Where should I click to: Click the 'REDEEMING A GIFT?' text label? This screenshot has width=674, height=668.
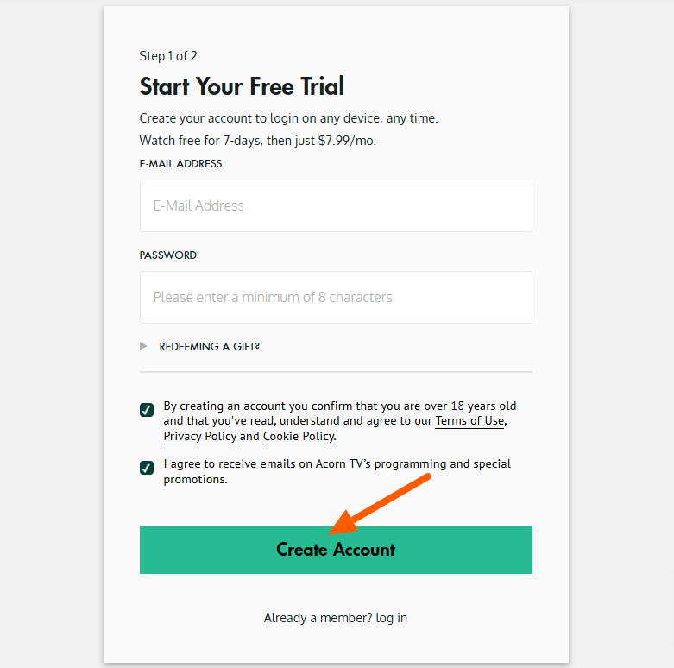(210, 346)
